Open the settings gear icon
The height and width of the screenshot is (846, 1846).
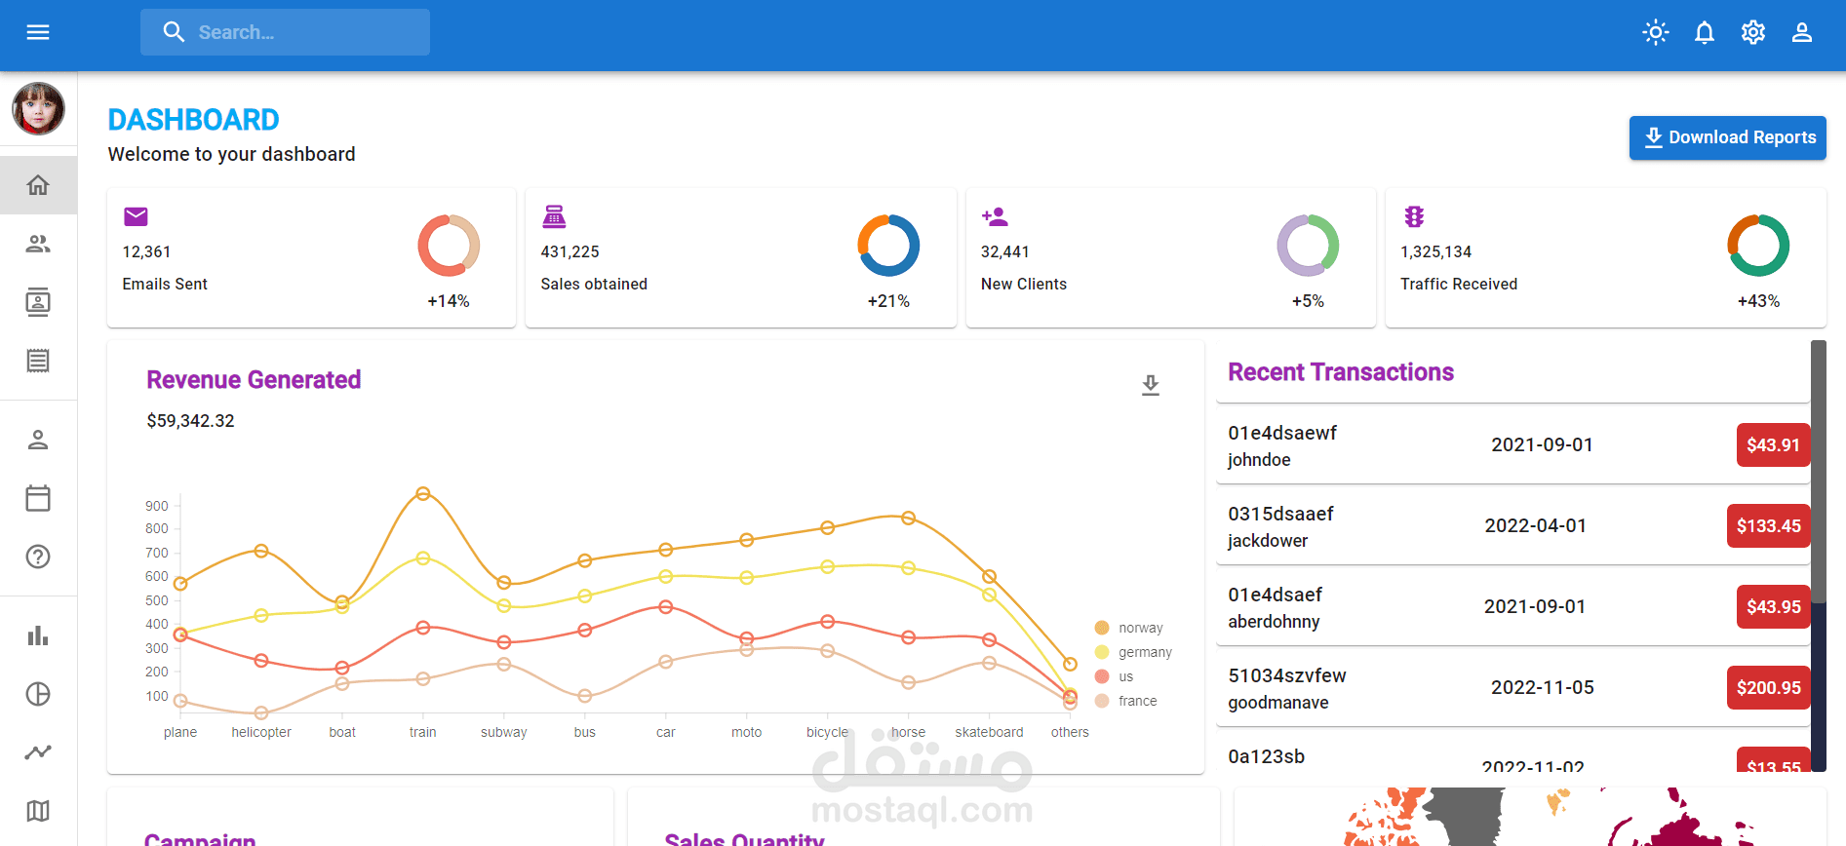[x=1753, y=32]
